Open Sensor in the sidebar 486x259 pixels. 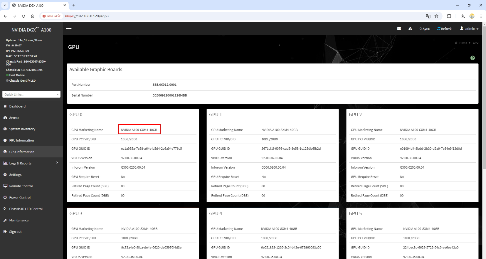pyautogui.click(x=31, y=118)
